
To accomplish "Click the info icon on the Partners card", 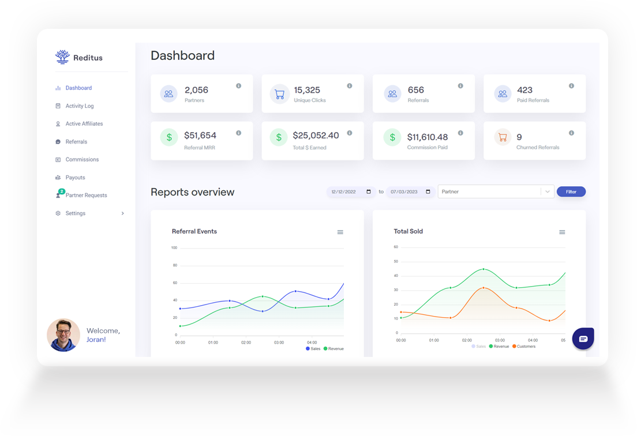I will pos(239,85).
